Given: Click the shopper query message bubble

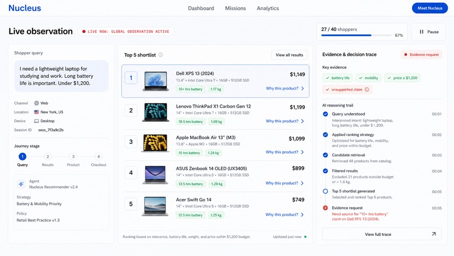Looking at the screenshot, I should coord(61,76).
